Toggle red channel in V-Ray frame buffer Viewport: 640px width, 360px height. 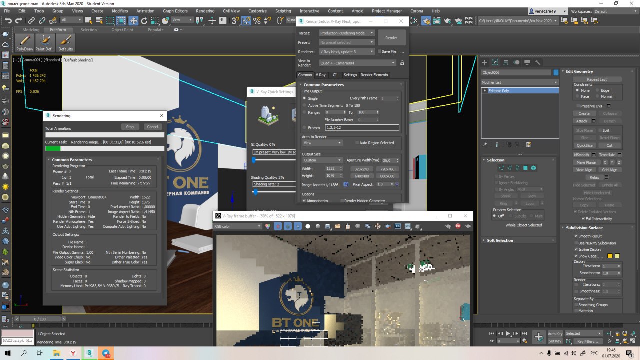click(x=278, y=226)
